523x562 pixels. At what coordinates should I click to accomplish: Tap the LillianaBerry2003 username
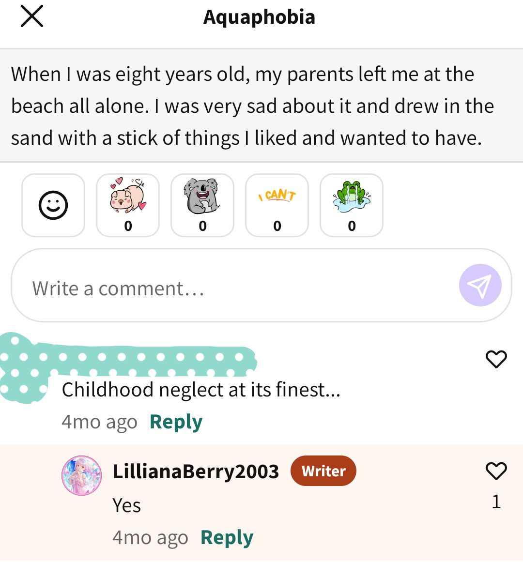pyautogui.click(x=196, y=471)
